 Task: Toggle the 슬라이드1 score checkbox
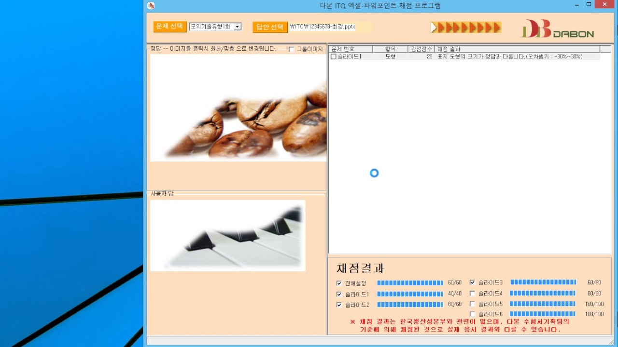(339, 294)
